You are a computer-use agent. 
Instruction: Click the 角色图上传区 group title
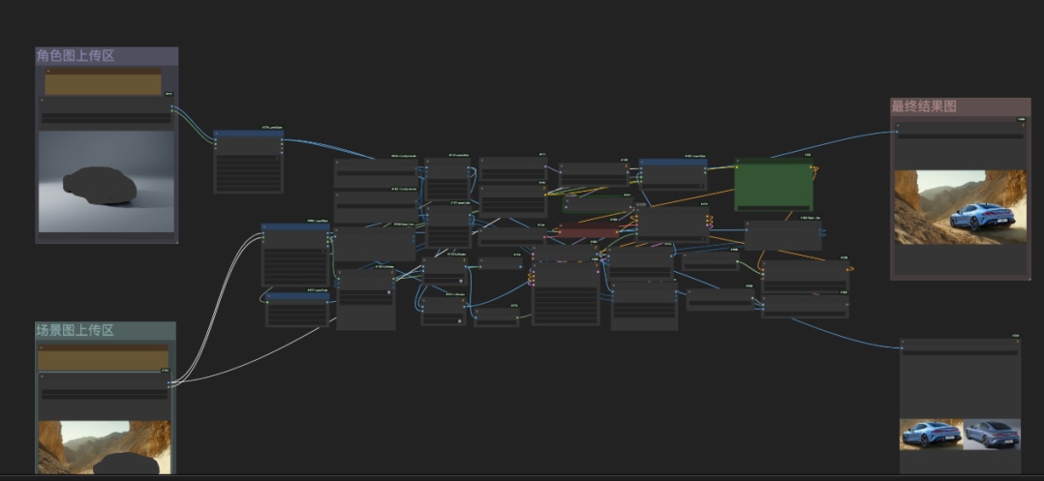(76, 56)
